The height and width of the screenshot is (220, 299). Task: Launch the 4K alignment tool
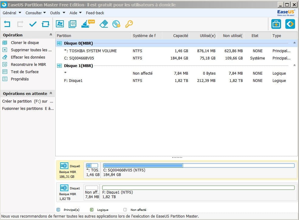[72, 24]
